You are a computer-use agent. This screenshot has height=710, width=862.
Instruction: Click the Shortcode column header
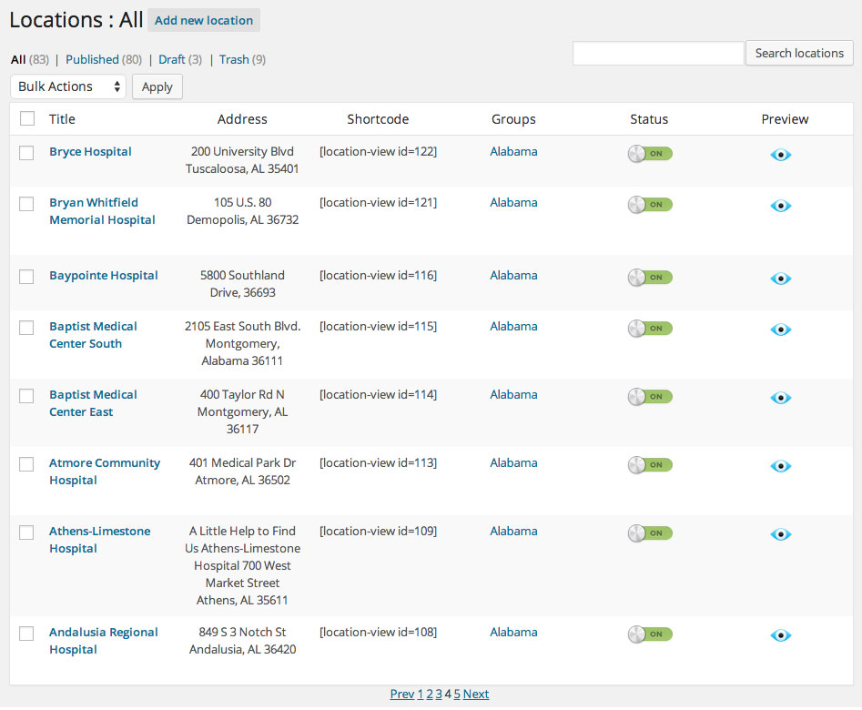[x=378, y=119]
